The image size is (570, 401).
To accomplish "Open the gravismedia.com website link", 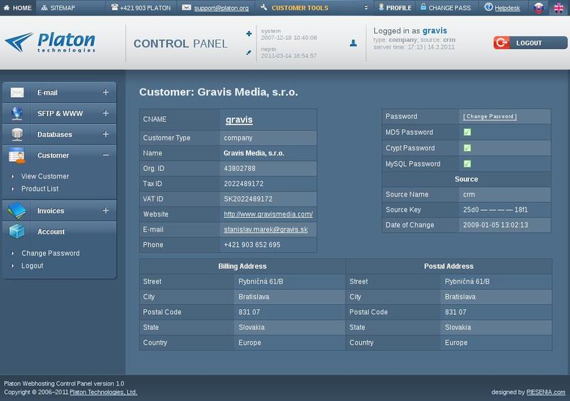I will pyautogui.click(x=269, y=214).
